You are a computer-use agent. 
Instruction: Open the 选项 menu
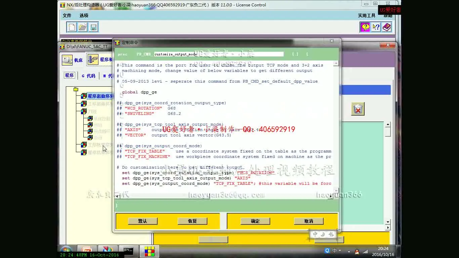click(84, 15)
